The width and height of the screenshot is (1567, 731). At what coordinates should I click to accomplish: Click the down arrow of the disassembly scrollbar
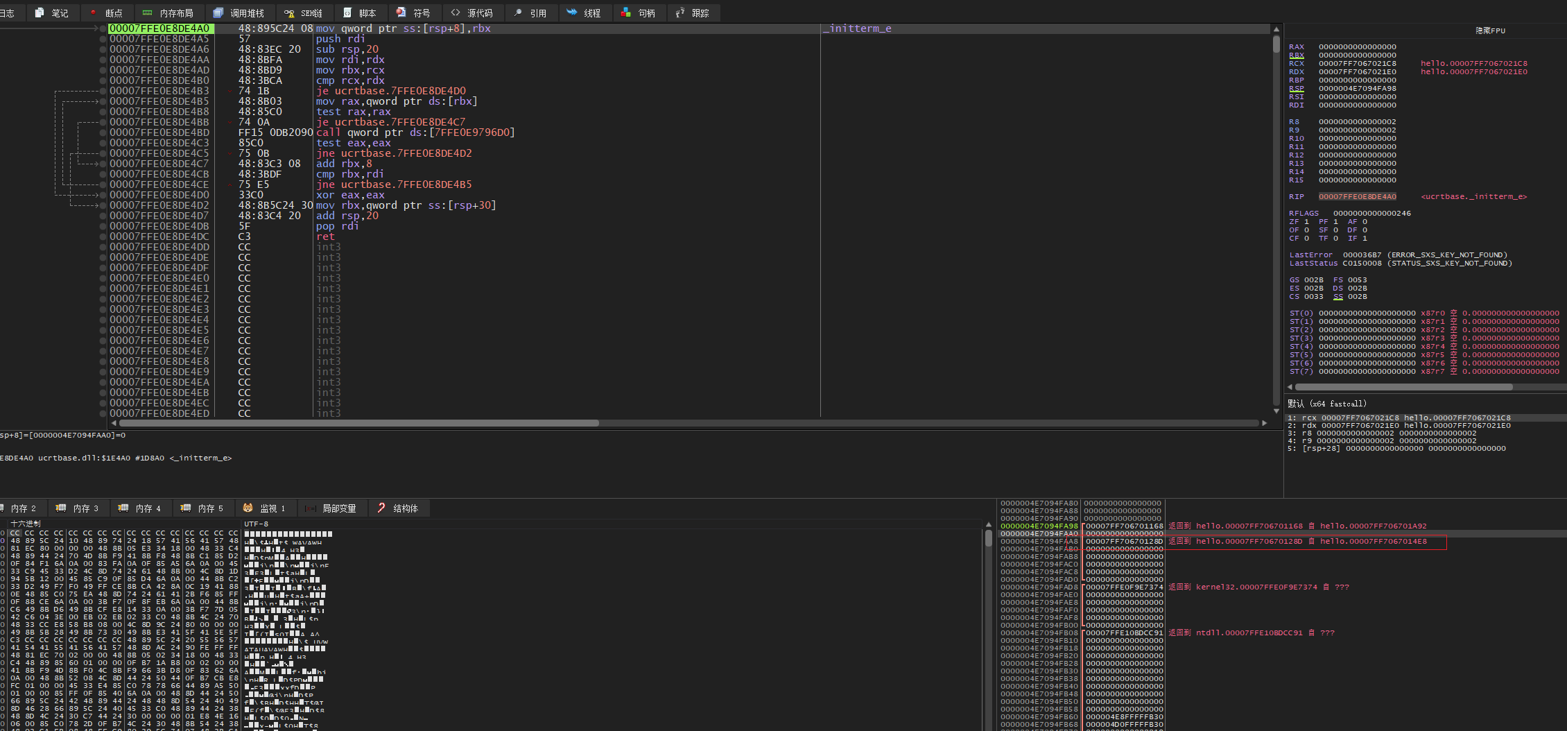click(1276, 411)
